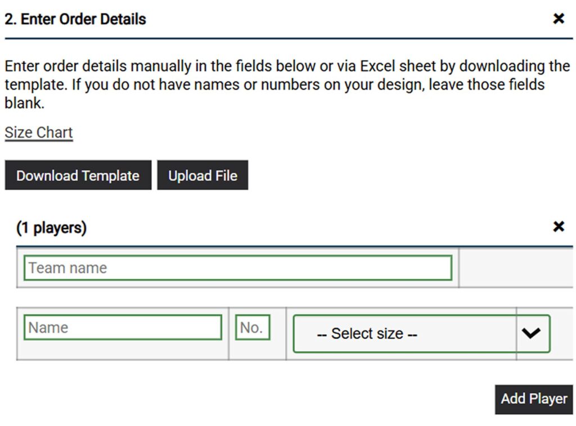This screenshot has width=576, height=426.
Task: Open the Size Chart link
Action: click(x=39, y=133)
